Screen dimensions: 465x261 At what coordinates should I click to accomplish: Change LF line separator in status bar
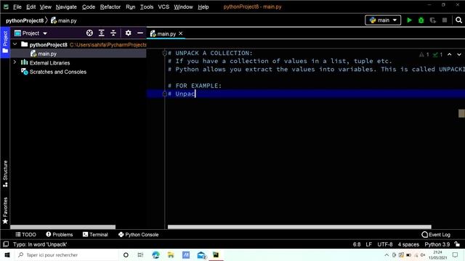(368, 244)
